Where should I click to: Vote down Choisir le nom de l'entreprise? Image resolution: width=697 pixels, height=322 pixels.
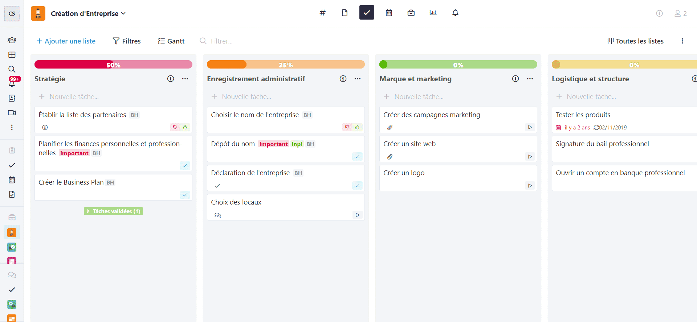coord(347,127)
